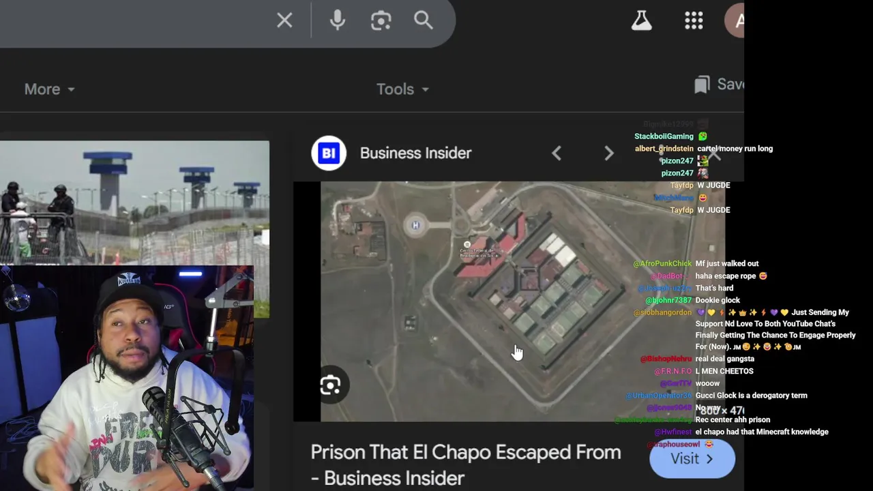Click the magnifying glass search icon
Viewport: 873px width, 491px height.
424,20
